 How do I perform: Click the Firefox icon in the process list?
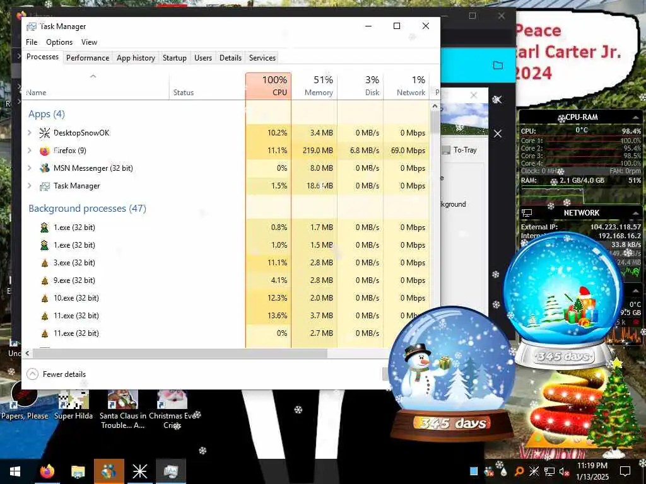(45, 151)
